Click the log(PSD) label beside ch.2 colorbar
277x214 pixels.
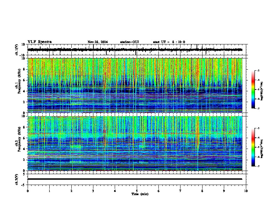point(262,149)
